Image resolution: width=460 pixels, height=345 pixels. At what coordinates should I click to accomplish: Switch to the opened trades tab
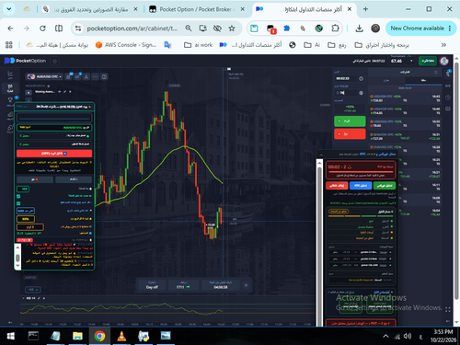point(386,80)
